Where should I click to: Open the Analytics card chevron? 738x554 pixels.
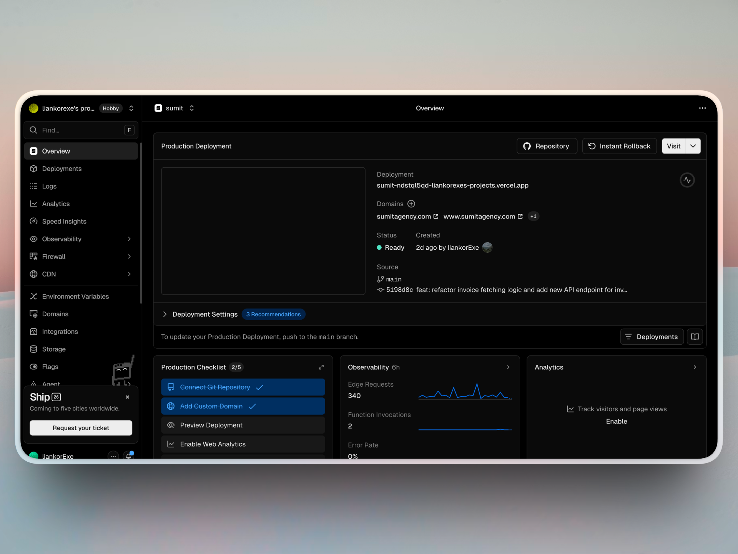pyautogui.click(x=695, y=367)
